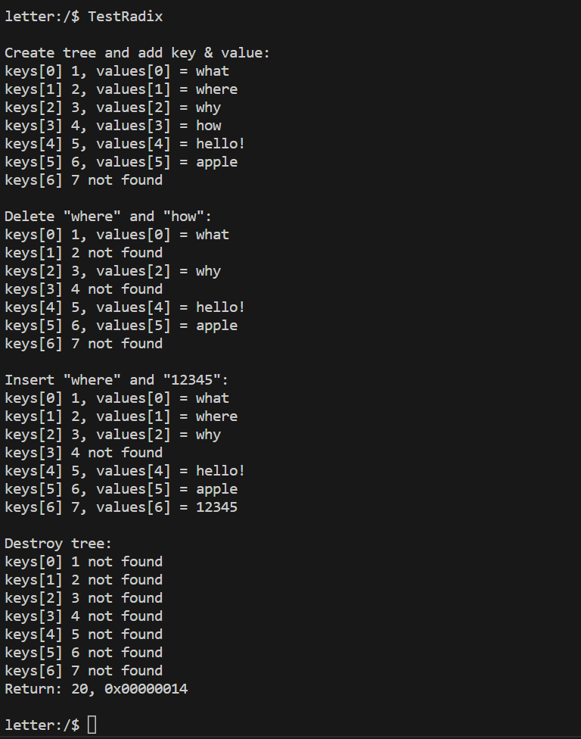Screen dimensions: 581x739
Task: Click the "keys[0] 1 not found" line
Action: (x=83, y=562)
